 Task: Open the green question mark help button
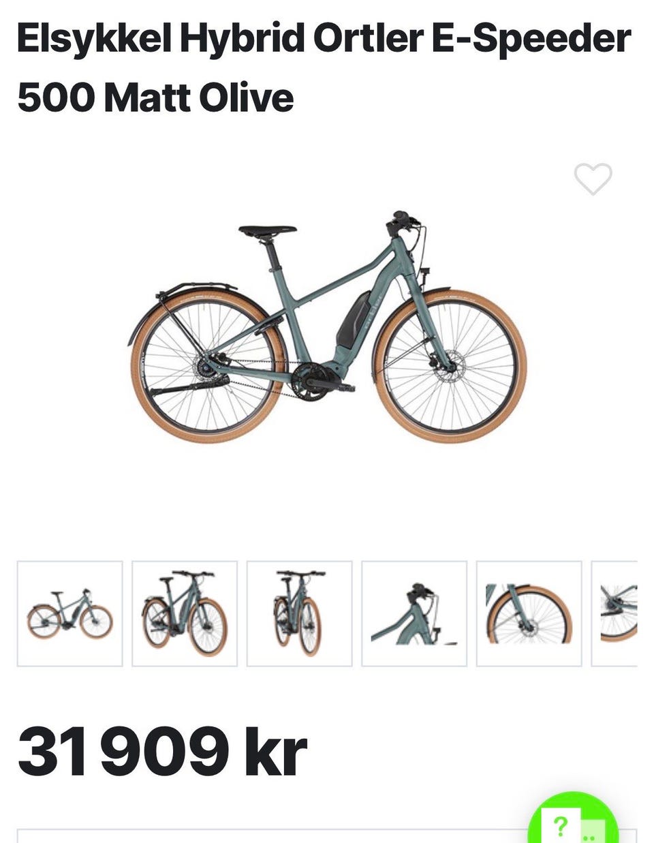[x=573, y=821]
